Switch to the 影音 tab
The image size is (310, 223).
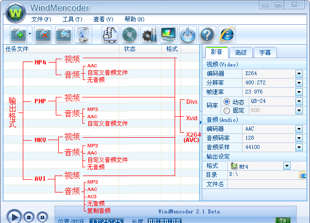[217, 52]
